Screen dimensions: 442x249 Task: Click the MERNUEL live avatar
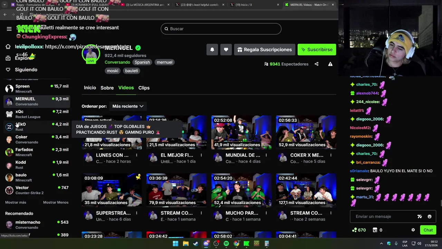pyautogui.click(x=90, y=54)
